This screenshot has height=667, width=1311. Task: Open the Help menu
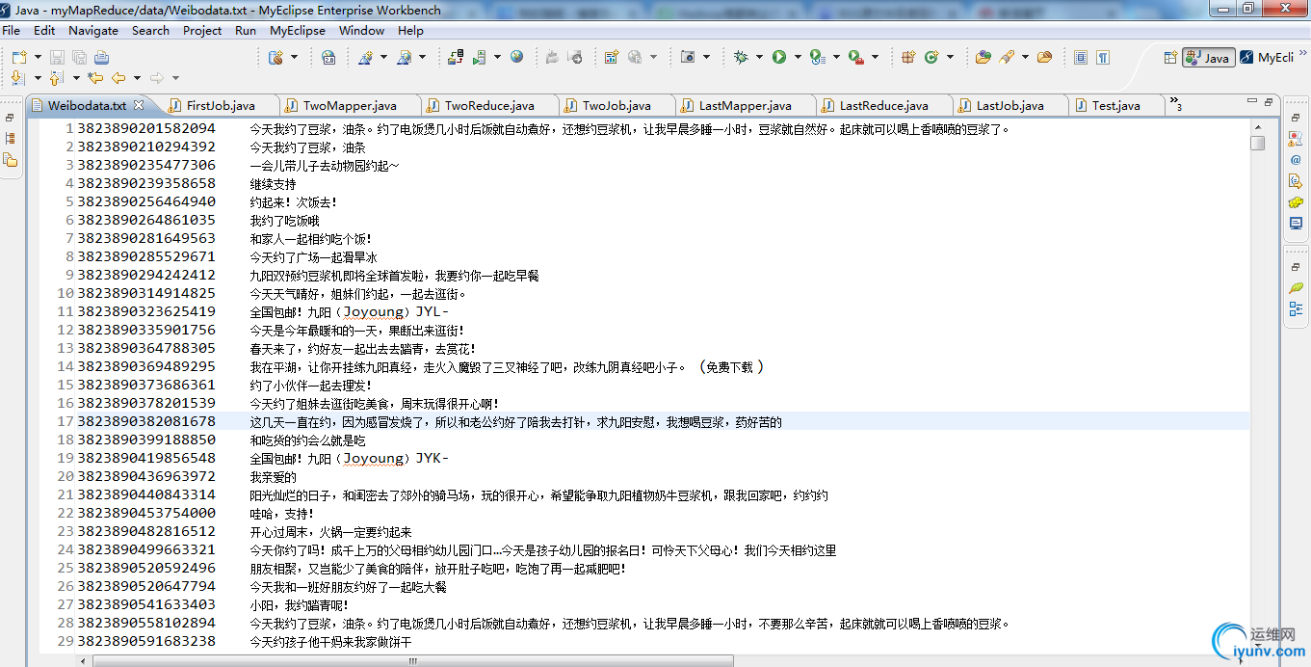coord(410,30)
